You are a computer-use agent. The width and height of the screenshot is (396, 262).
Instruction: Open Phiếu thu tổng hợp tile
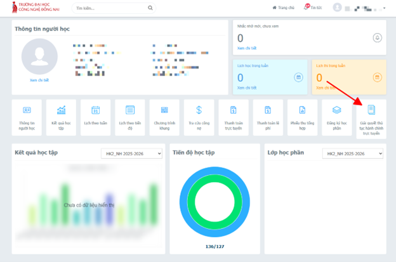pyautogui.click(x=302, y=117)
